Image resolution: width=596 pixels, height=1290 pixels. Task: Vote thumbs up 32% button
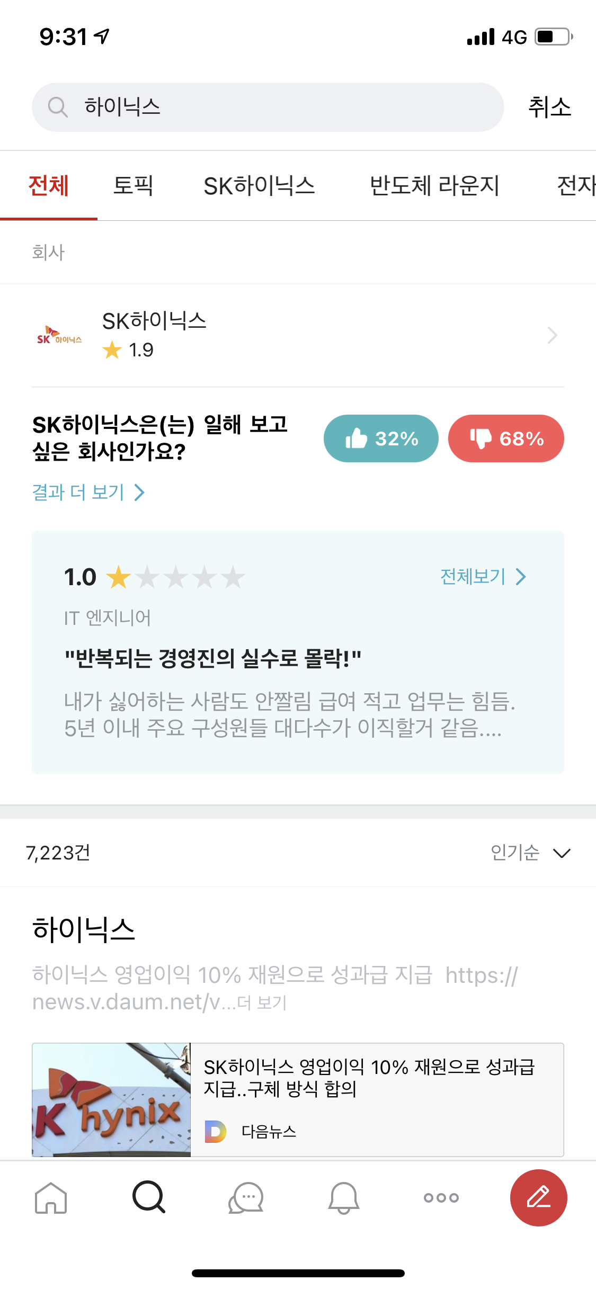coord(381,438)
